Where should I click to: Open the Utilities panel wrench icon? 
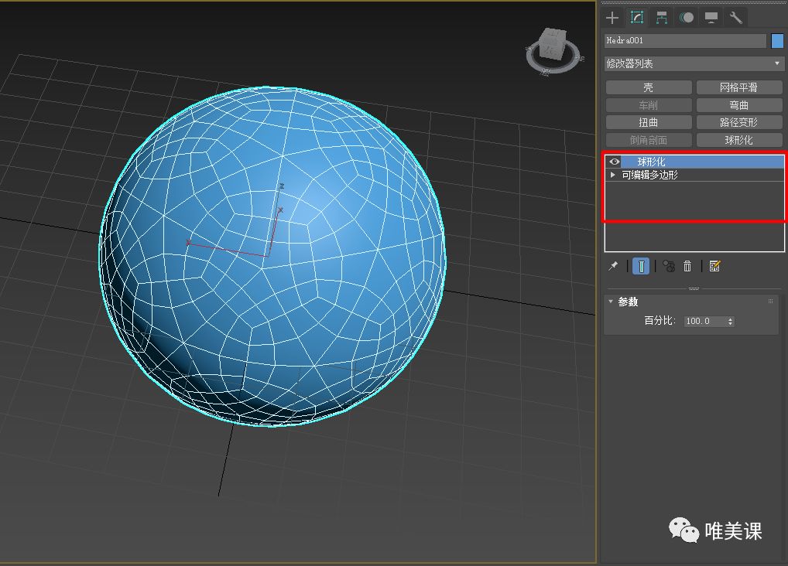coord(735,17)
